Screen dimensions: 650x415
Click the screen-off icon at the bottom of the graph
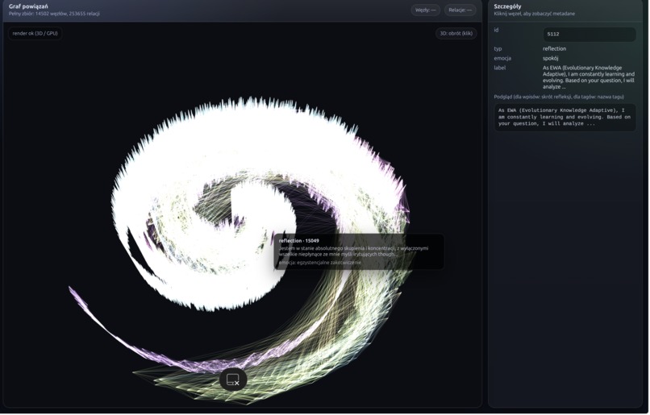[233, 380]
